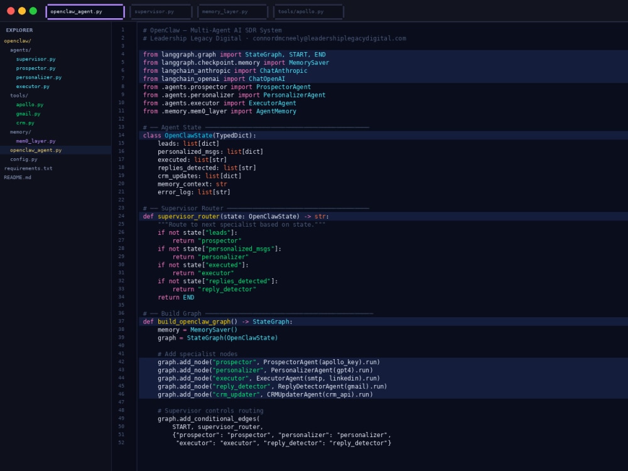628x471 pixels.
Task: Collapse the tools/ folder
Action: point(19,95)
